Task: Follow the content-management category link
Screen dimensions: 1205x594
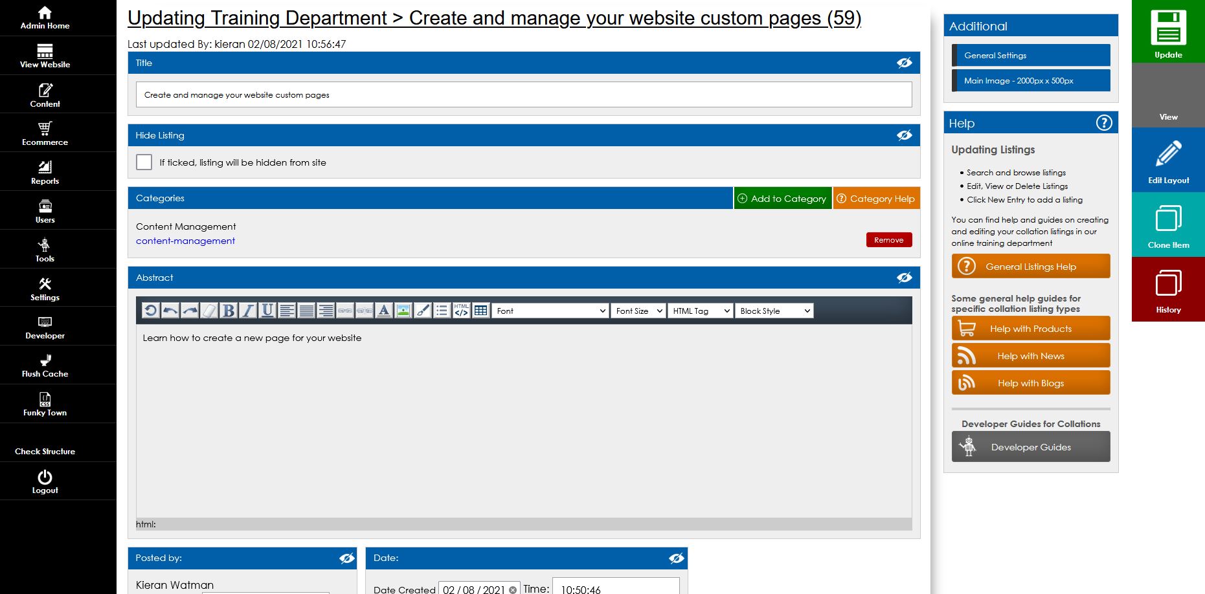Action: [x=185, y=241]
